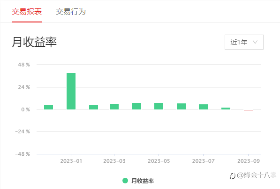Viewport: 280px width, 189px height.
Task: Click the 2023-07 x-axis label
Action: pos(203,161)
